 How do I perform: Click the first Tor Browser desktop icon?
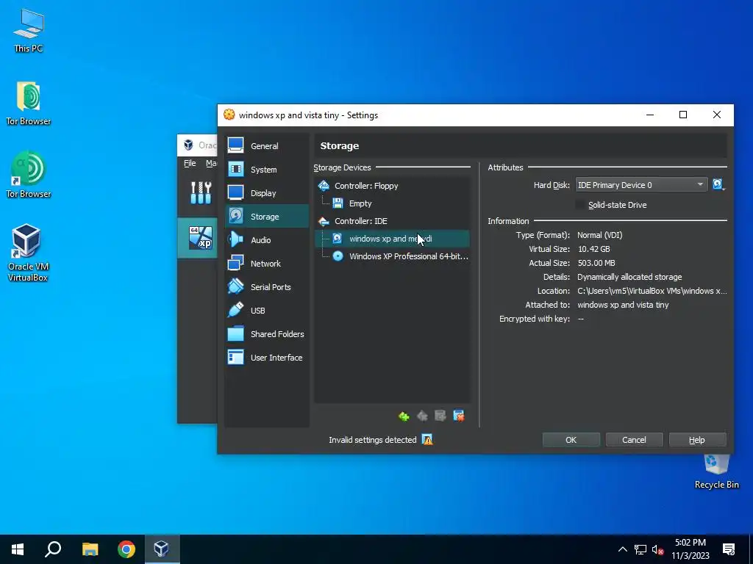(x=29, y=104)
